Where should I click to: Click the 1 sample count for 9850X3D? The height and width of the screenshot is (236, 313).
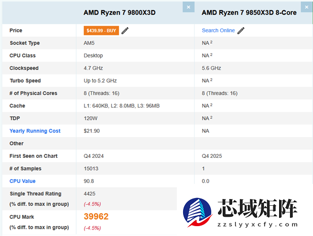203,169
